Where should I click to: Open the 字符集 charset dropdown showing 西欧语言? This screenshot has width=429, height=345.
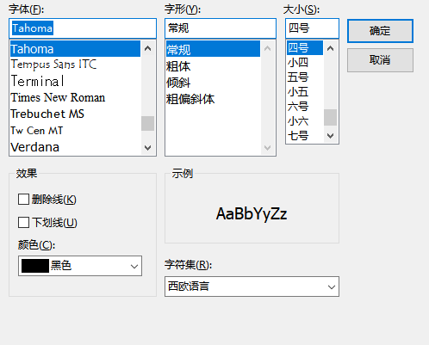click(252, 286)
